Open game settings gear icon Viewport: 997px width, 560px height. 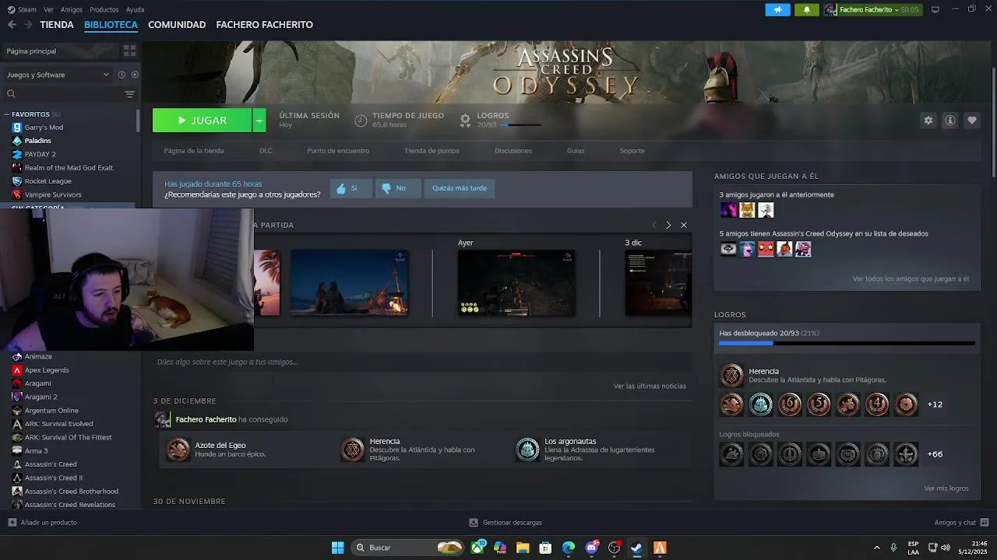pyautogui.click(x=928, y=121)
